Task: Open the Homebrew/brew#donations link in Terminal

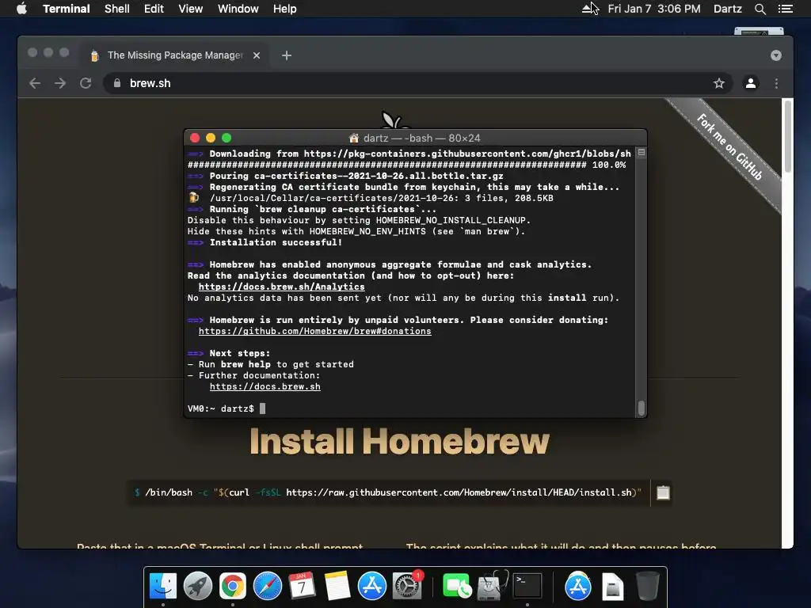Action: point(314,331)
